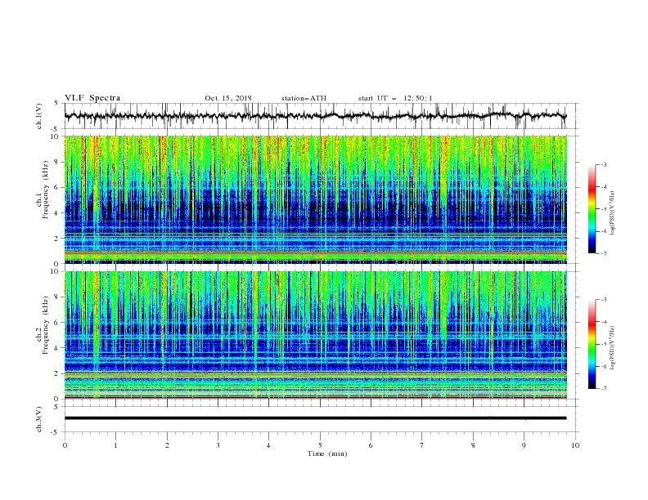Image resolution: width=648 pixels, height=500 pixels.
Task: Click the "station=ATH" label
Action: tap(304, 98)
